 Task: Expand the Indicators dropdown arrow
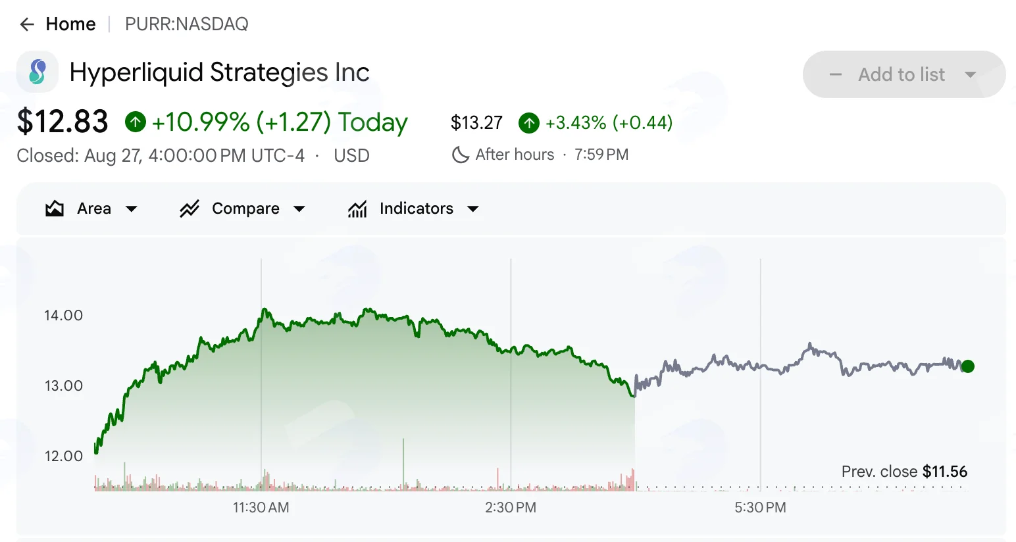point(473,209)
